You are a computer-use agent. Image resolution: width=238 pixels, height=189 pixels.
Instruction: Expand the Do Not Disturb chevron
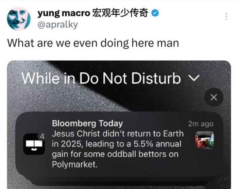click(194, 78)
